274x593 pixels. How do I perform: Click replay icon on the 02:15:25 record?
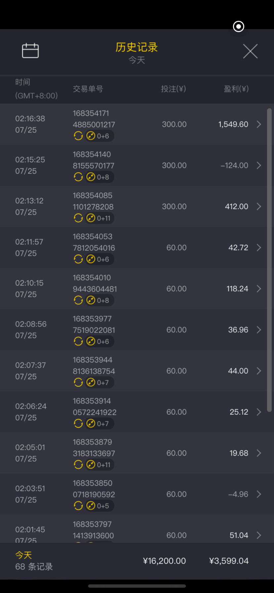(78, 177)
